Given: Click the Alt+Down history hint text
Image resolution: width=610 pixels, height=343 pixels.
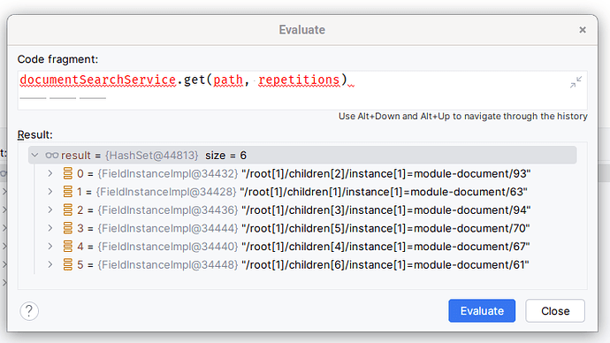Looking at the screenshot, I should [x=463, y=117].
